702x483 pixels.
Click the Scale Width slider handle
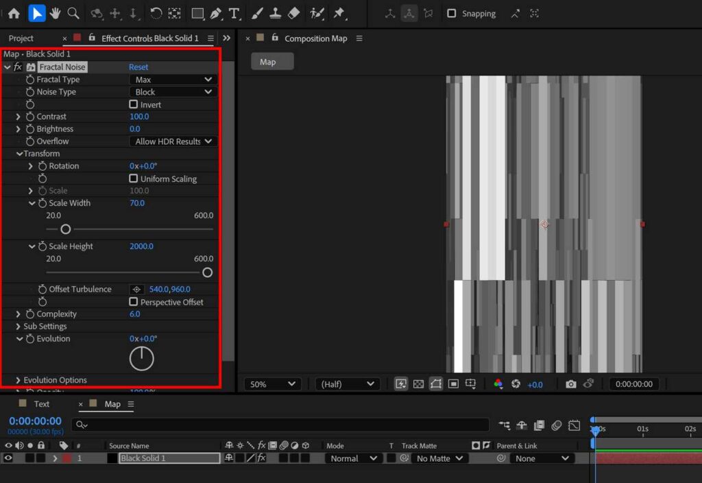65,229
